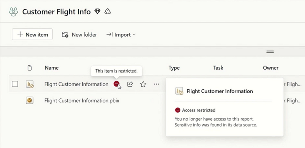This screenshot has height=148, width=305.
Task: Click the Owner column header
Action: [271, 68]
